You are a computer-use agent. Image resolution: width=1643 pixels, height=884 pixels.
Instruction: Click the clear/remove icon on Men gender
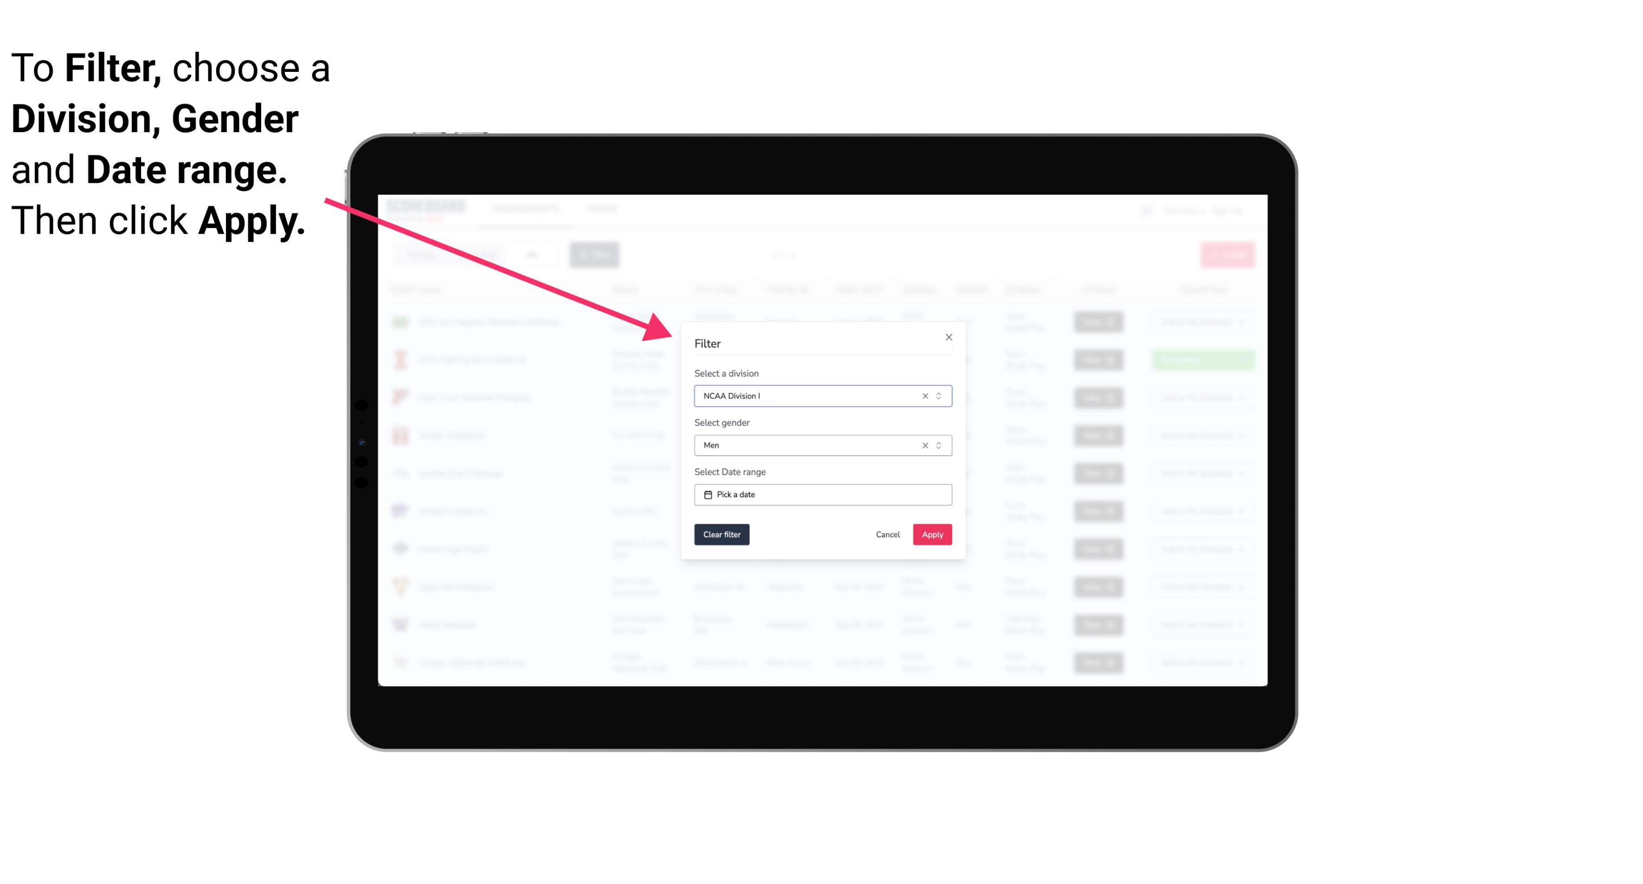(x=924, y=445)
